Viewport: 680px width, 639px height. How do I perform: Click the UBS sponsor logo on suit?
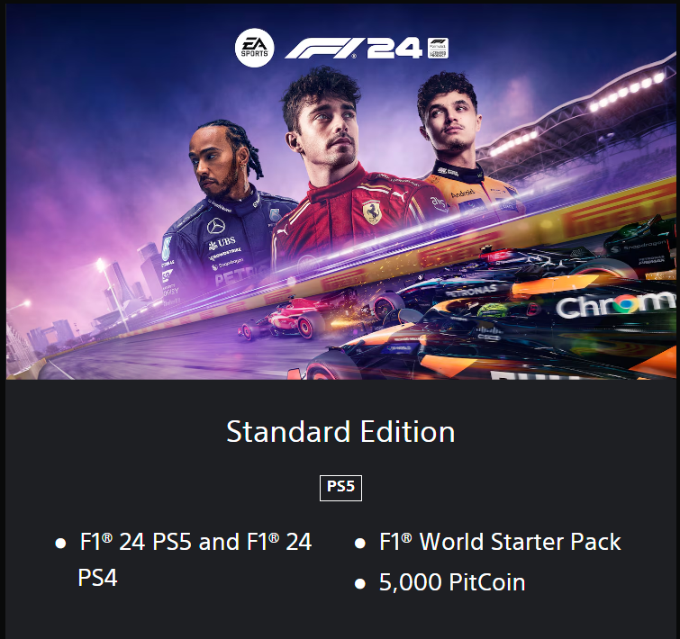click(222, 243)
